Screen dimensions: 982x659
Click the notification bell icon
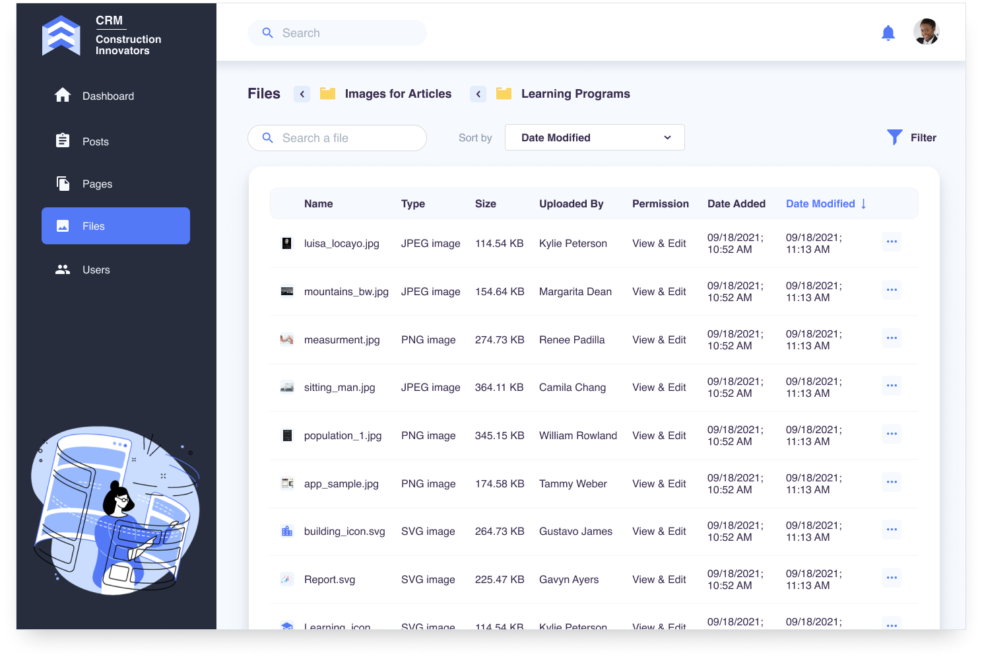point(888,33)
